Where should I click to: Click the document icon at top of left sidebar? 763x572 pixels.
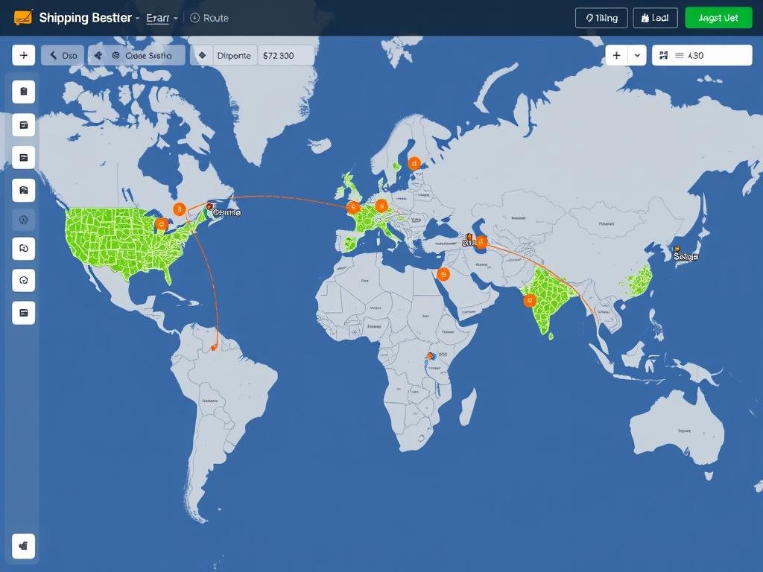[x=23, y=91]
